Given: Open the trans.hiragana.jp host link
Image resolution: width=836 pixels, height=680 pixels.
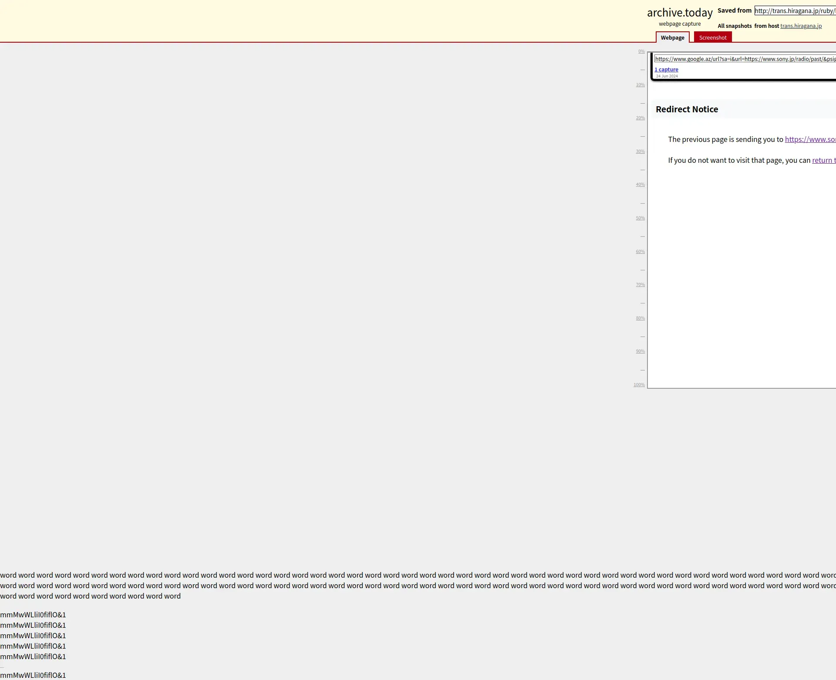Looking at the screenshot, I should tap(801, 26).
